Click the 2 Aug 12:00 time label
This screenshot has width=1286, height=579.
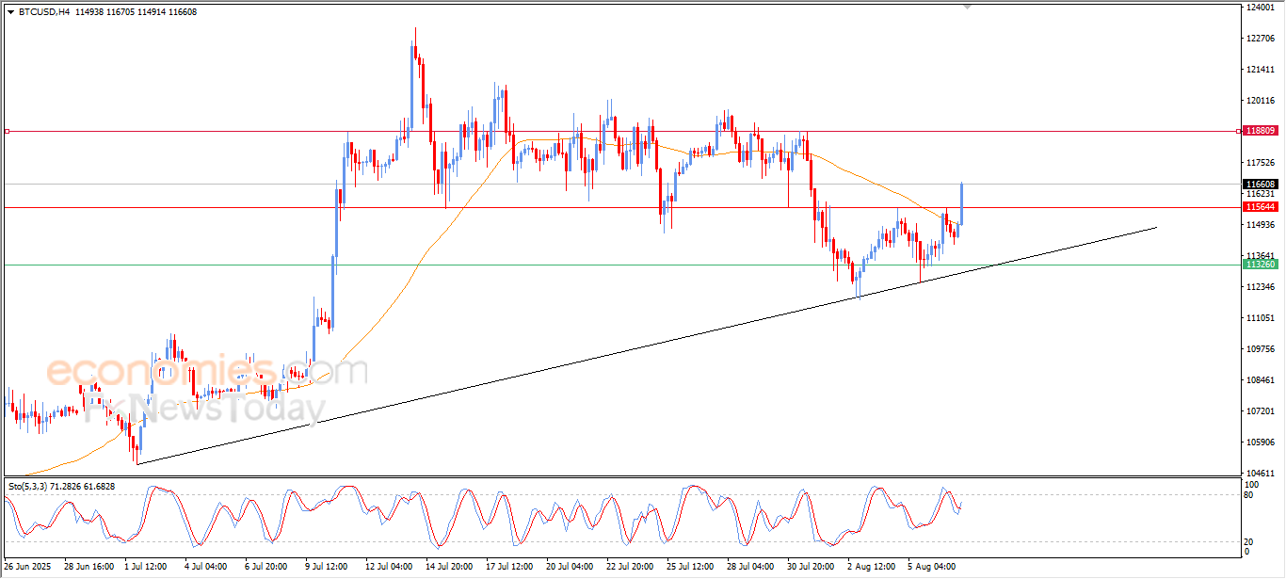[x=872, y=567]
